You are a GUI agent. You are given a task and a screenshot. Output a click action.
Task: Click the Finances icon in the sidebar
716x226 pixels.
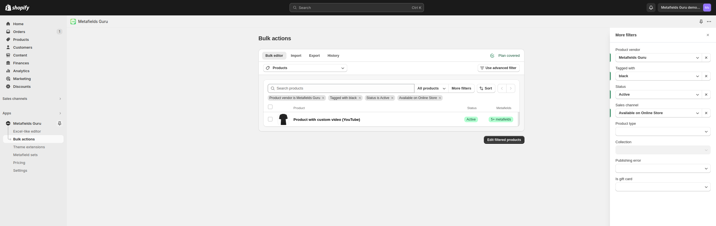8,63
